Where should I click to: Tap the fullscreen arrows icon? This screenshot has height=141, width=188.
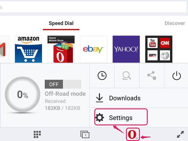coord(180,135)
